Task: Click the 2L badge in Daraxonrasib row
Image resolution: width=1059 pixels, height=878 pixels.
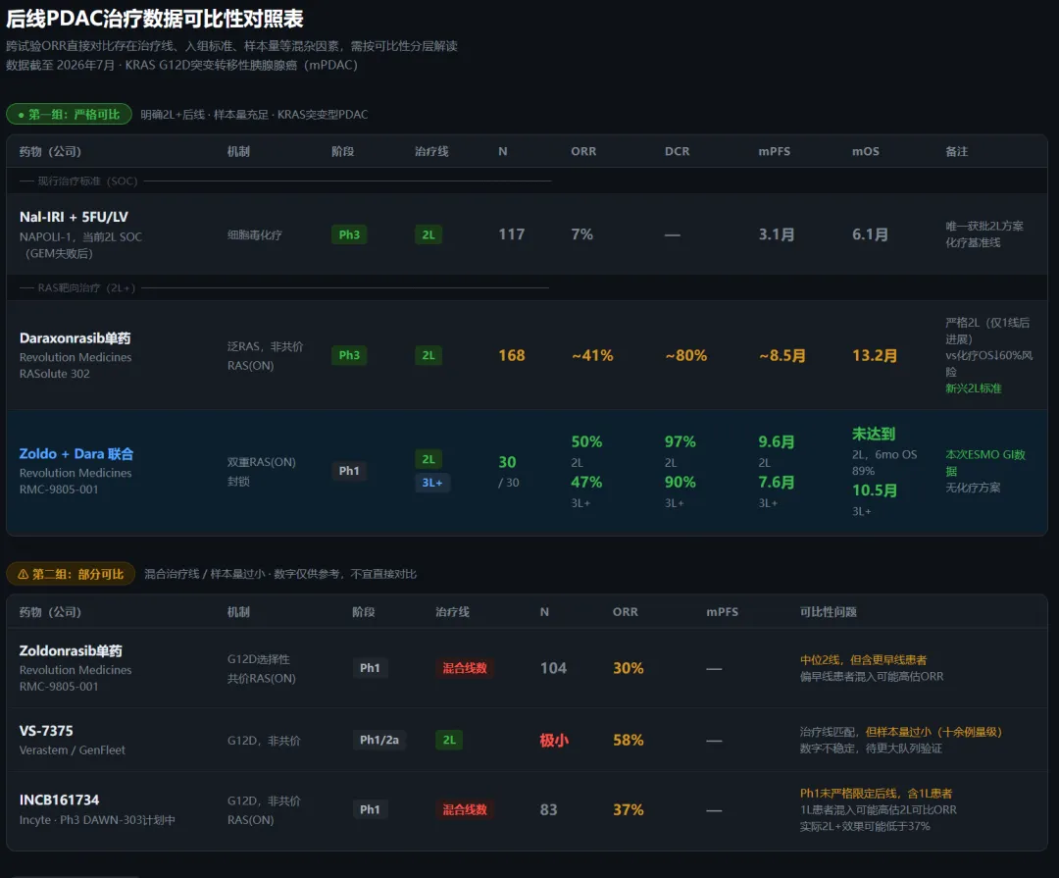Action: click(429, 355)
